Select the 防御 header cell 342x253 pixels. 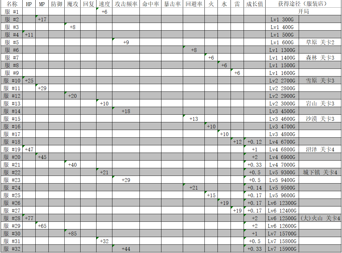(56, 4)
